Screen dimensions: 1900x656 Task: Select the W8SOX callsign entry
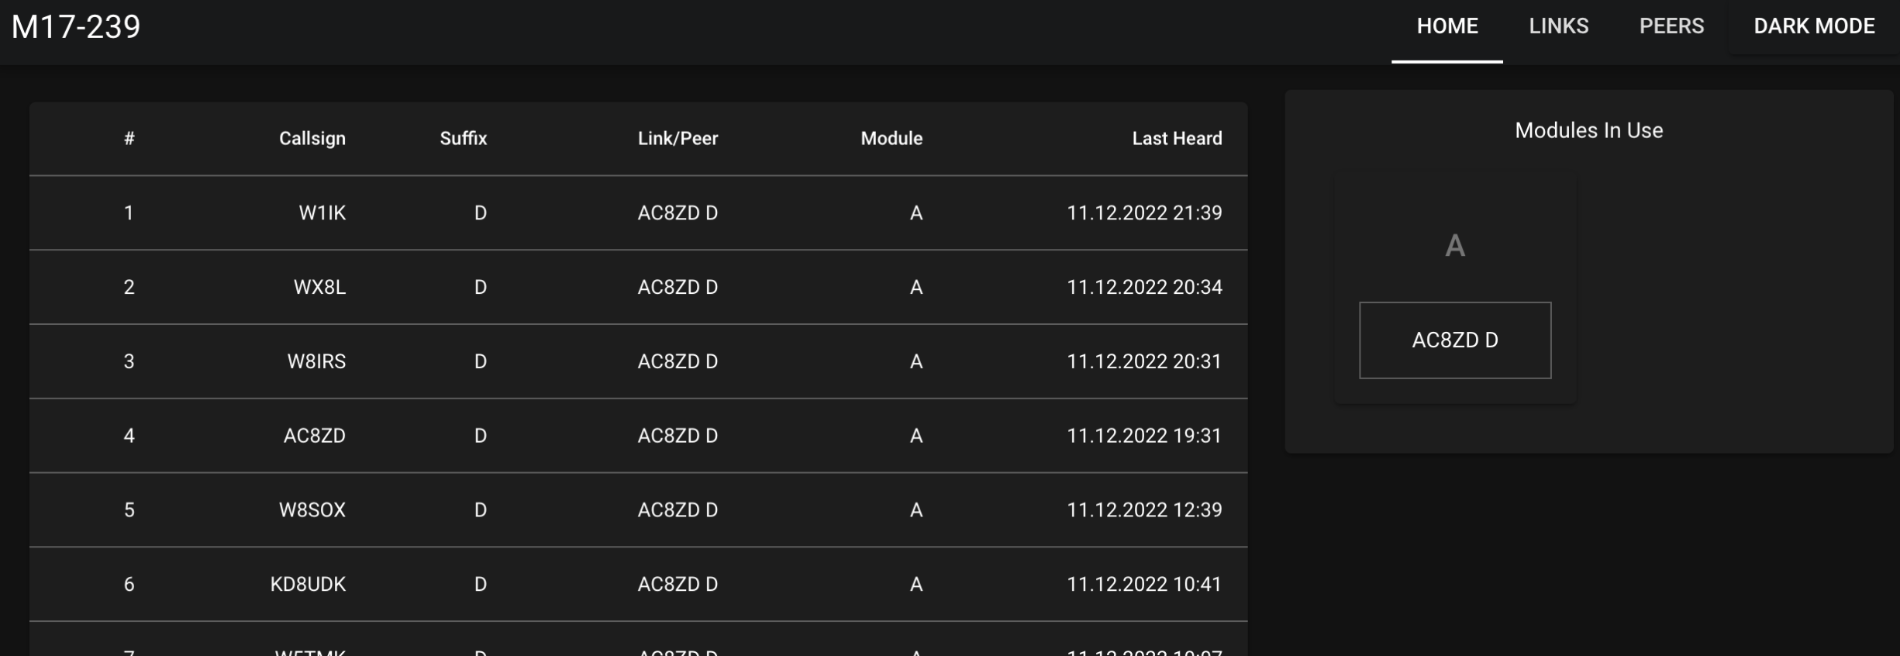click(312, 510)
